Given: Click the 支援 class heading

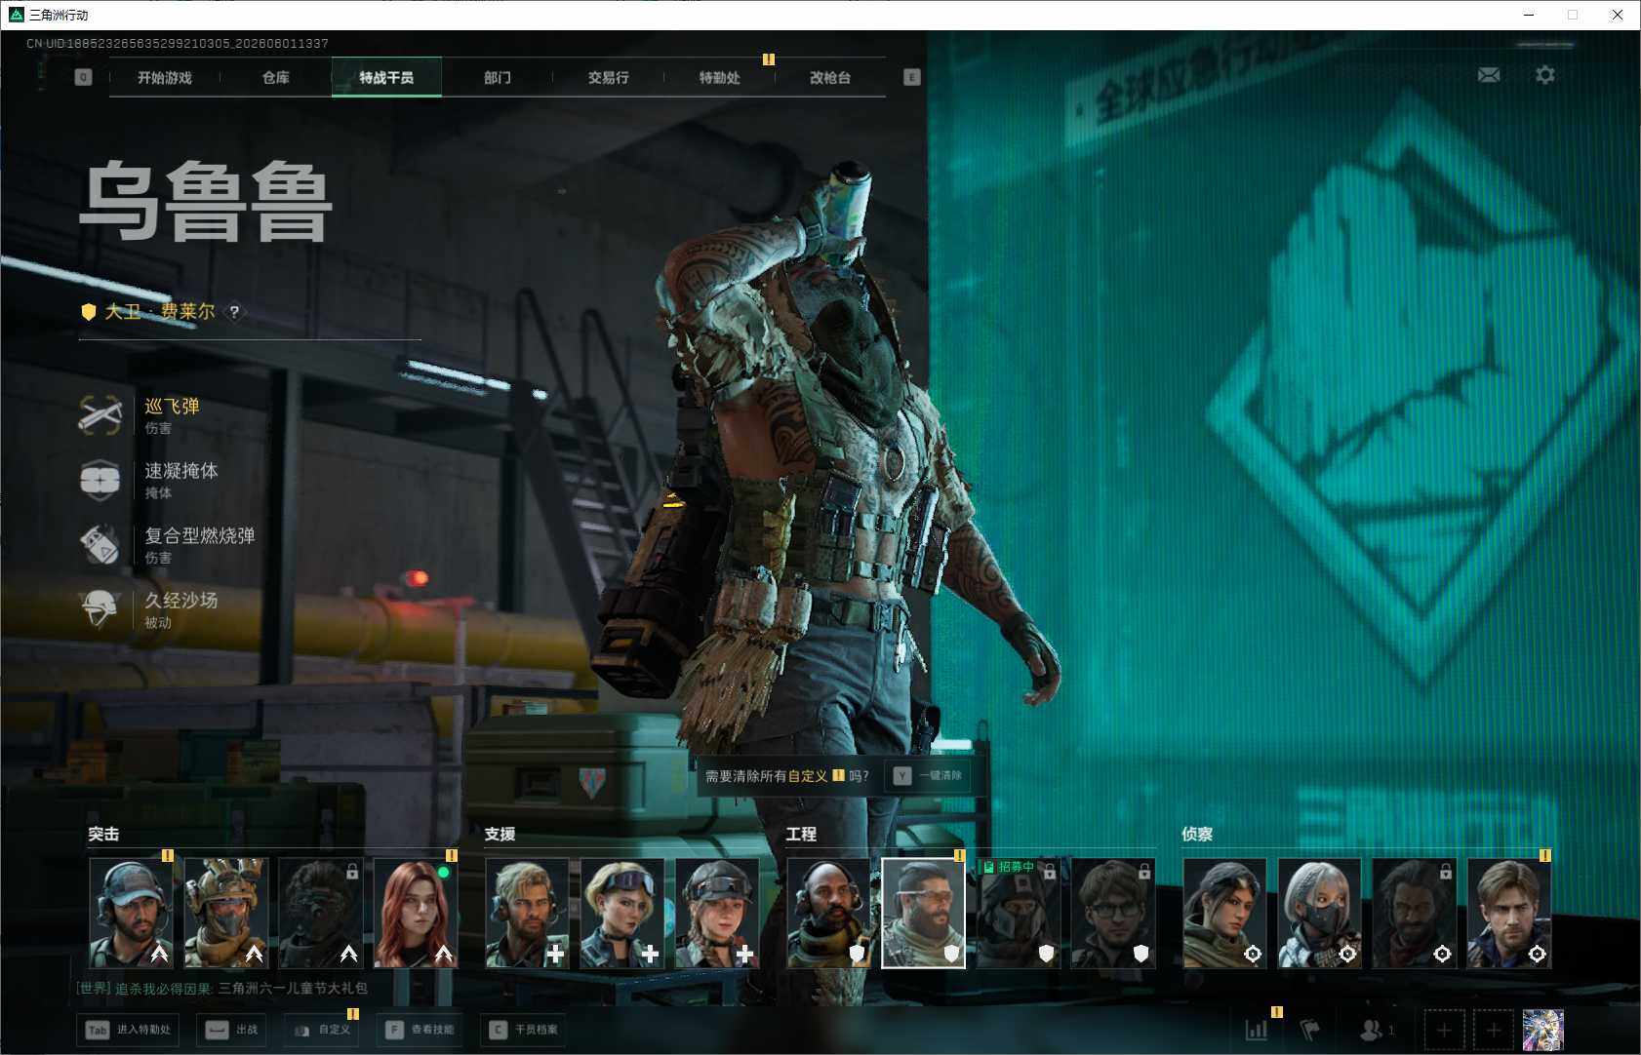Looking at the screenshot, I should [500, 835].
